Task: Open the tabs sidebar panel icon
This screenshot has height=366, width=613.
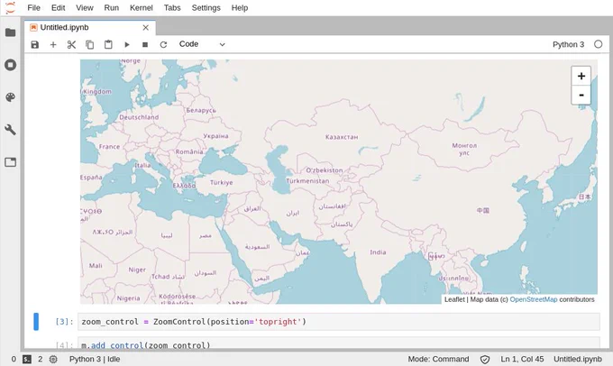Action: click(x=11, y=162)
